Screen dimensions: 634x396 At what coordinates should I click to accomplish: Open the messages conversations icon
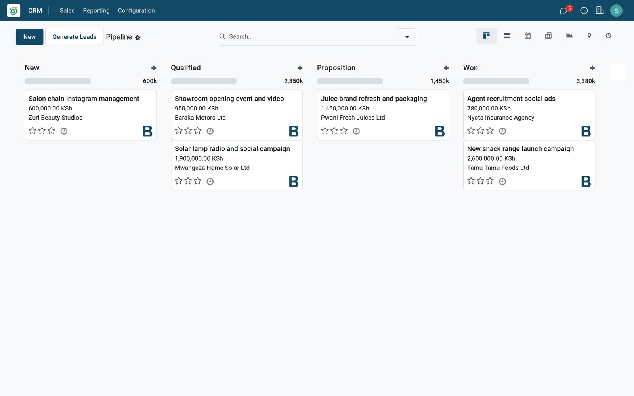pyautogui.click(x=563, y=11)
